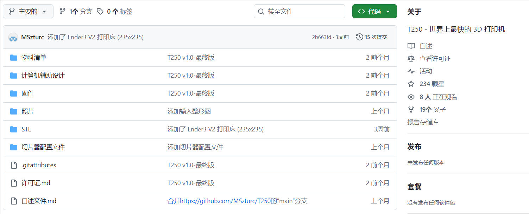Open the .gitattributes file
The height and width of the screenshot is (214, 529).
click(x=39, y=165)
